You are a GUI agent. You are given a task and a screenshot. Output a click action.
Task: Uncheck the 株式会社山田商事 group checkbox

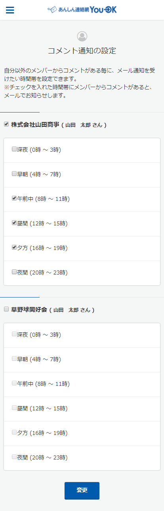pyautogui.click(x=6, y=124)
